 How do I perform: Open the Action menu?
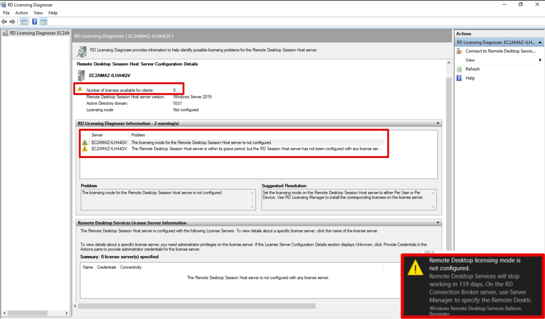(x=21, y=13)
